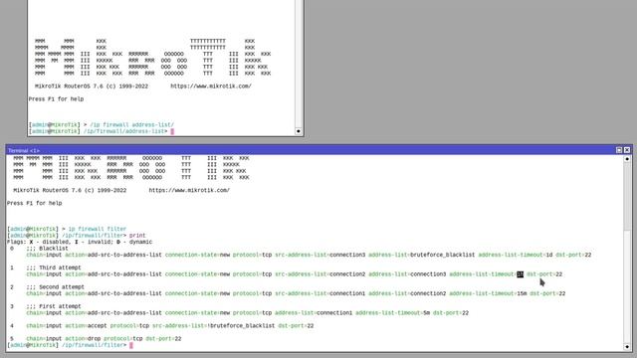Screen dimensions: 637x358
Task: Click cursor at bottom '/ip/firewall/filter>' prompt
Action: 130,345
